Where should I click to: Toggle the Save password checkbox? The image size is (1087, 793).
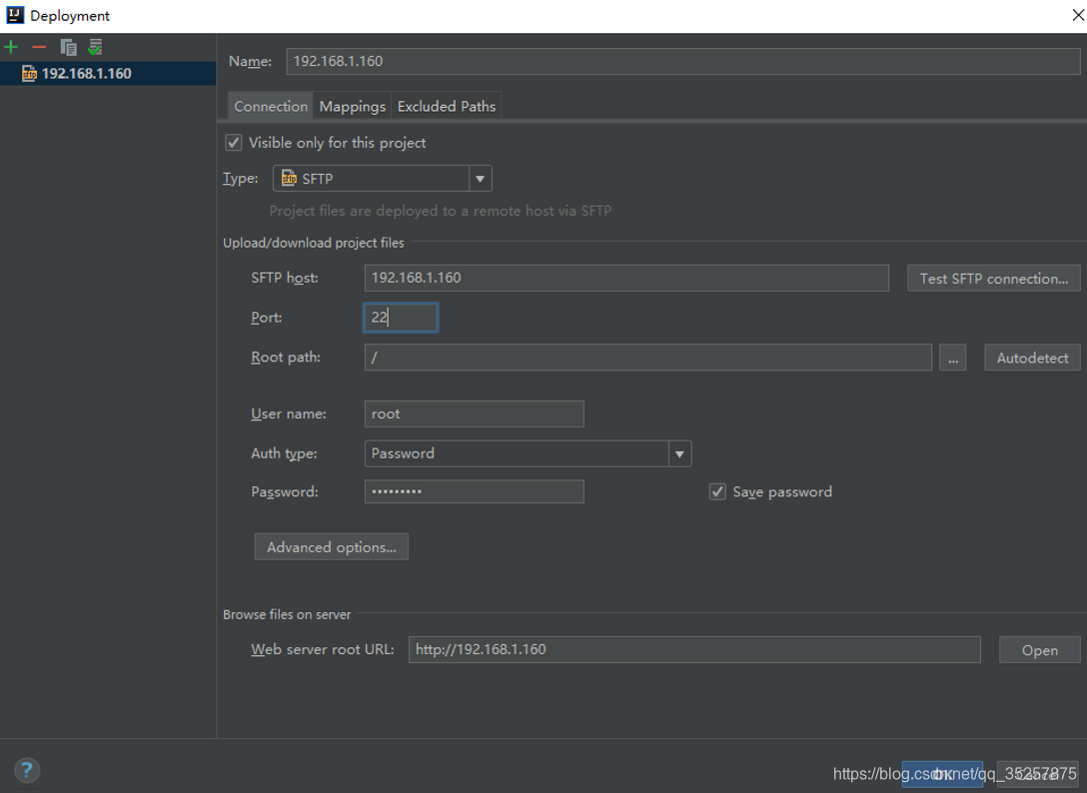coord(717,492)
